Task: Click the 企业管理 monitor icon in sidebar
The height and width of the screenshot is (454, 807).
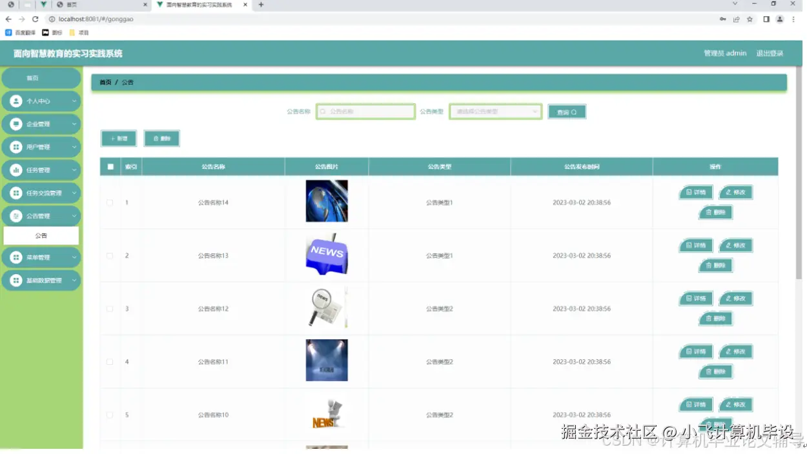Action: (x=16, y=124)
